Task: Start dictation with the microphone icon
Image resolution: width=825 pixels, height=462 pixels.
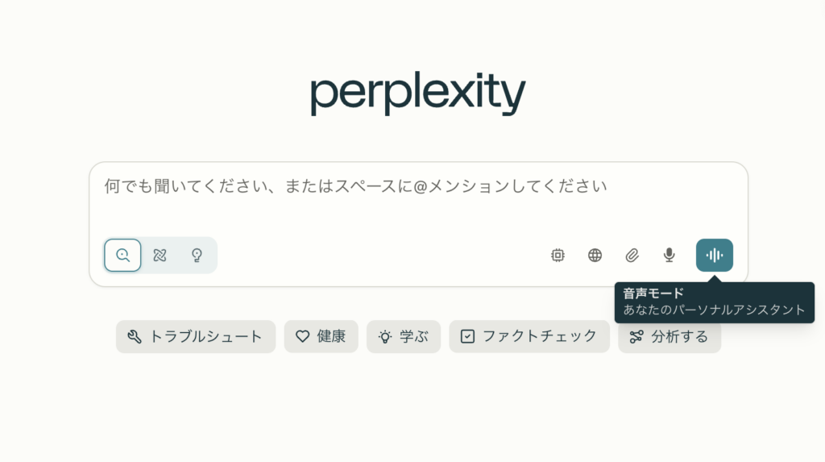Action: (x=670, y=256)
